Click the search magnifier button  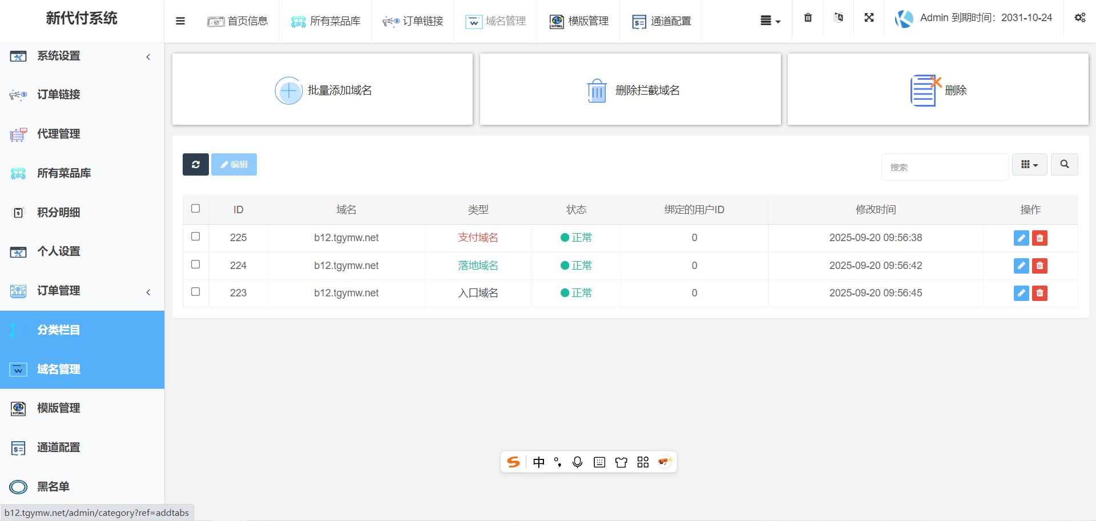point(1064,165)
